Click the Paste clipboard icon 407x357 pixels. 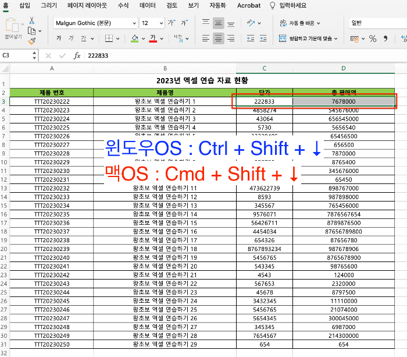pos(12,25)
